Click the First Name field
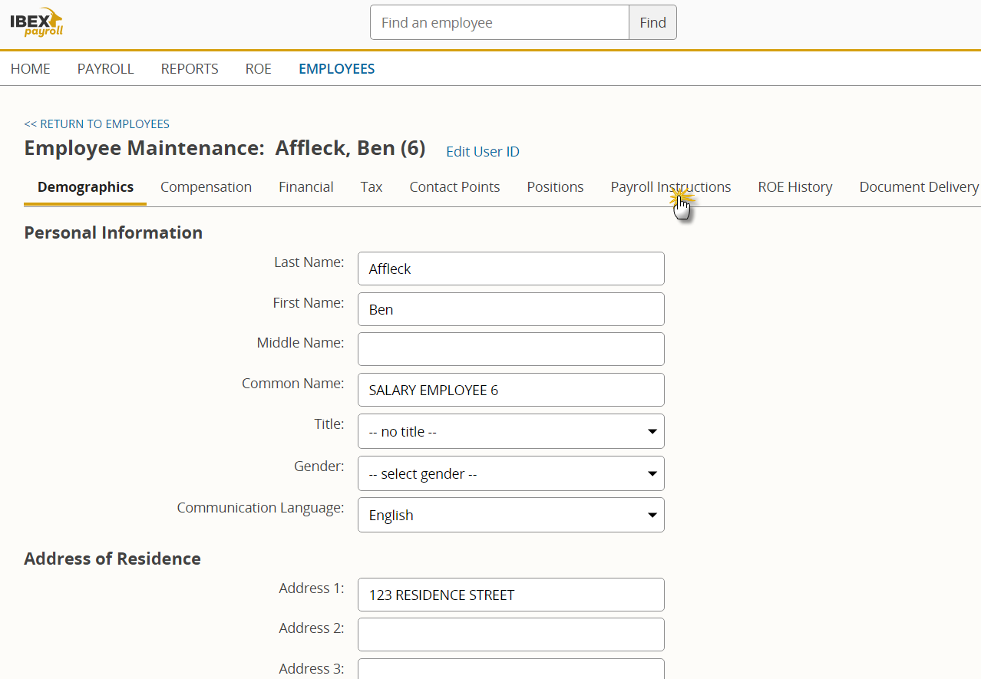This screenshot has height=679, width=981. click(x=511, y=309)
